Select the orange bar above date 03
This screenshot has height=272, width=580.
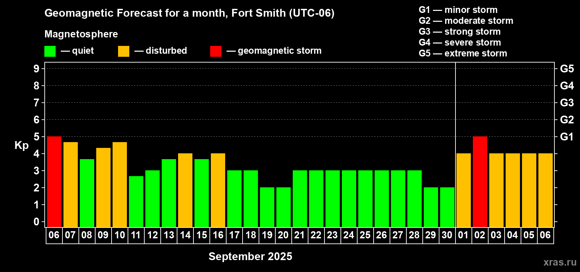(496, 190)
